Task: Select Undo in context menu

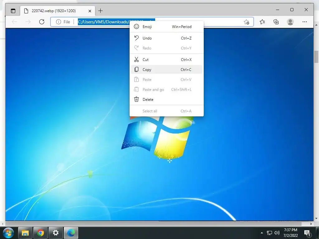Action: tap(167, 38)
